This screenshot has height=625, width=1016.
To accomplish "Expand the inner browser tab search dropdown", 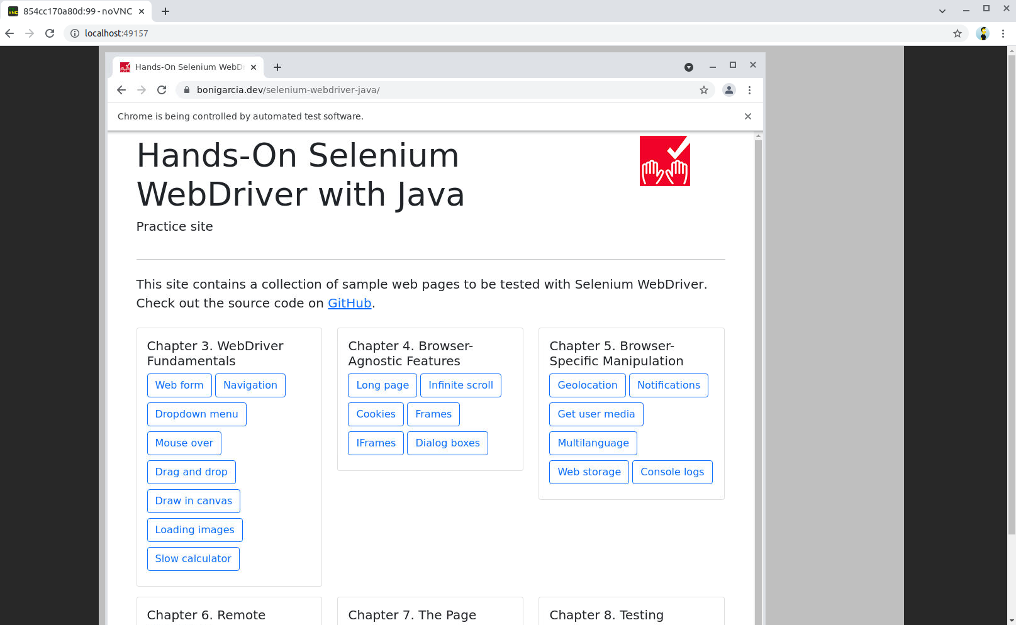I will (x=689, y=67).
